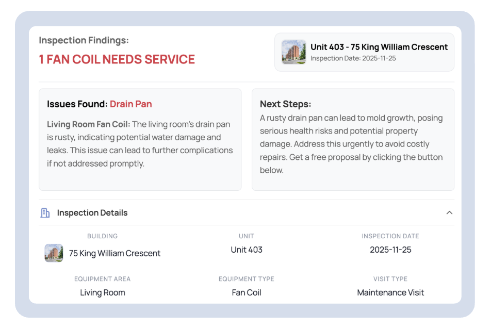Click the building thumbnail next to 75 King William Crescent
491x329 pixels.
[x=54, y=253]
